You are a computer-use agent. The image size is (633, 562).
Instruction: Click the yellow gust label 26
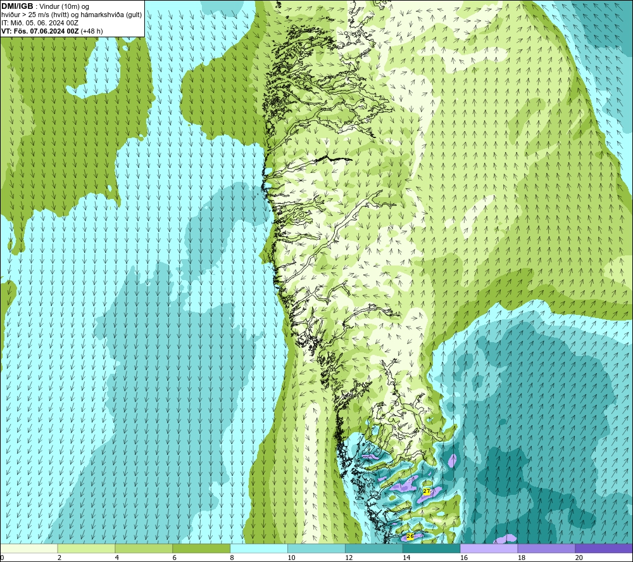410,536
